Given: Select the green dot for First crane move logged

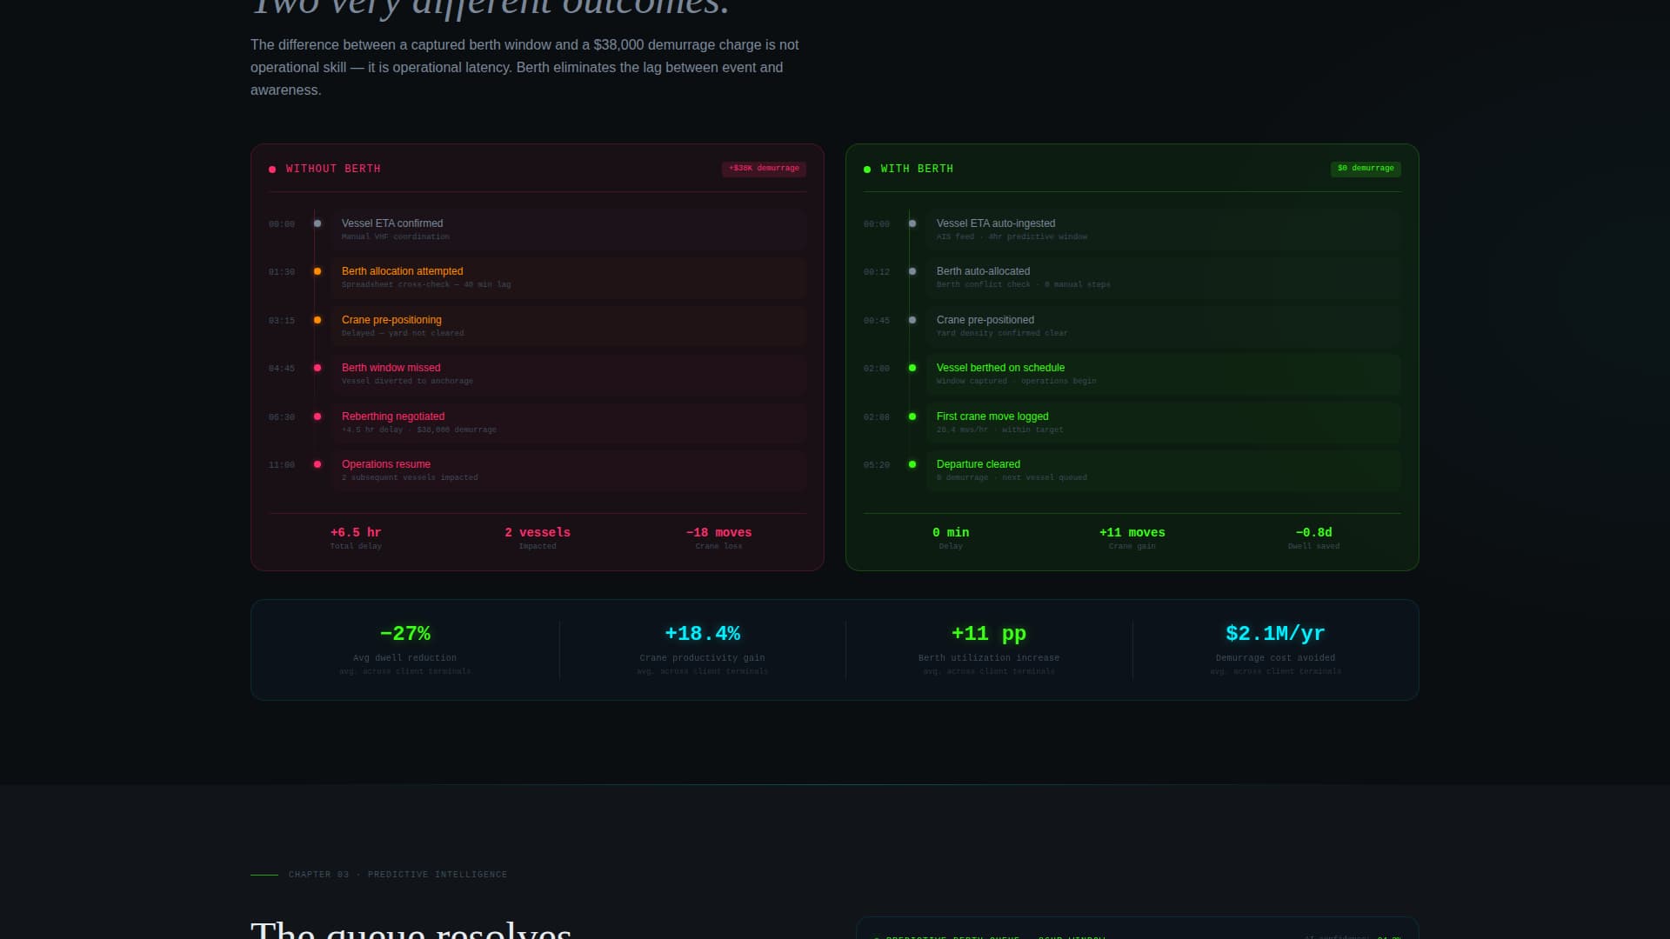Looking at the screenshot, I should pos(912,416).
